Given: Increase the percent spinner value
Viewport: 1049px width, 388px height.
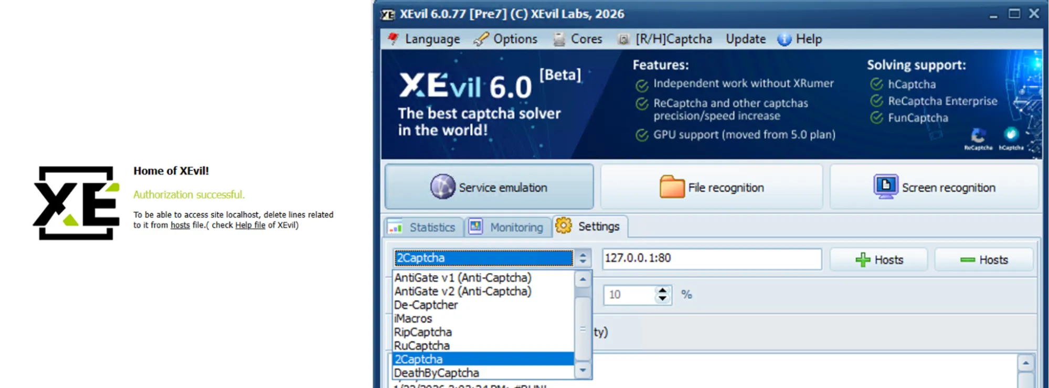Looking at the screenshot, I should pyautogui.click(x=663, y=290).
